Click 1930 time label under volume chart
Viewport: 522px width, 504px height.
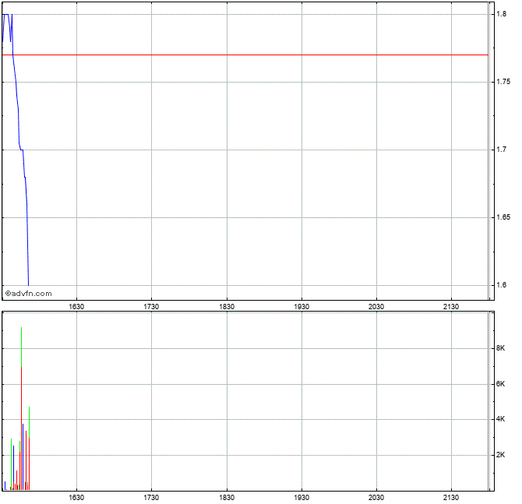302,498
